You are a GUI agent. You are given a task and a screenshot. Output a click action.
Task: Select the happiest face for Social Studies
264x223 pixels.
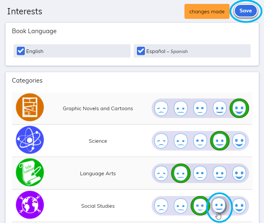(x=239, y=206)
